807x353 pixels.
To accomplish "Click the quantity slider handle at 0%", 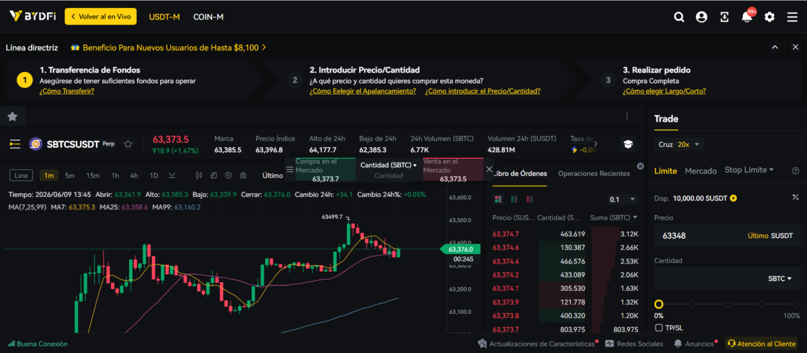I will pos(659,304).
